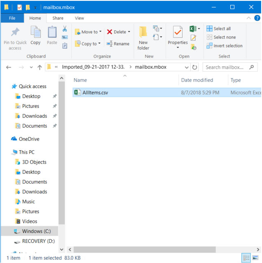Viewport: 262px width, 263px height.
Task: Sort by Date modified column header
Action: coord(197,80)
